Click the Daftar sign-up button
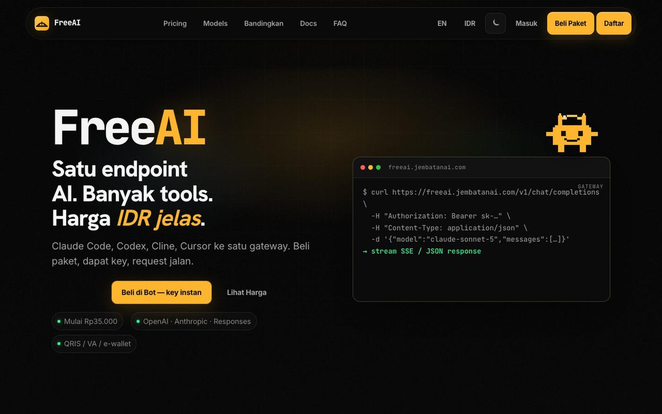This screenshot has width=662, height=414. point(614,23)
